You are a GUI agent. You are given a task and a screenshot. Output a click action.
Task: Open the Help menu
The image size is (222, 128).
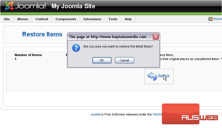pyautogui.click(x=128, y=19)
